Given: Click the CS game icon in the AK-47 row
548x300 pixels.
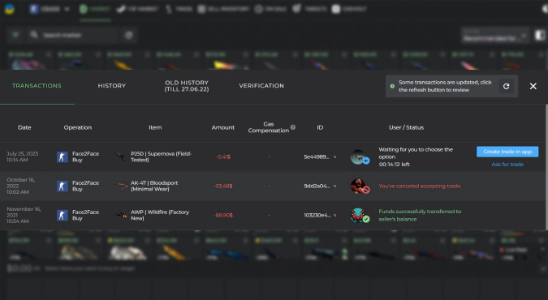Looking at the screenshot, I should (63, 186).
